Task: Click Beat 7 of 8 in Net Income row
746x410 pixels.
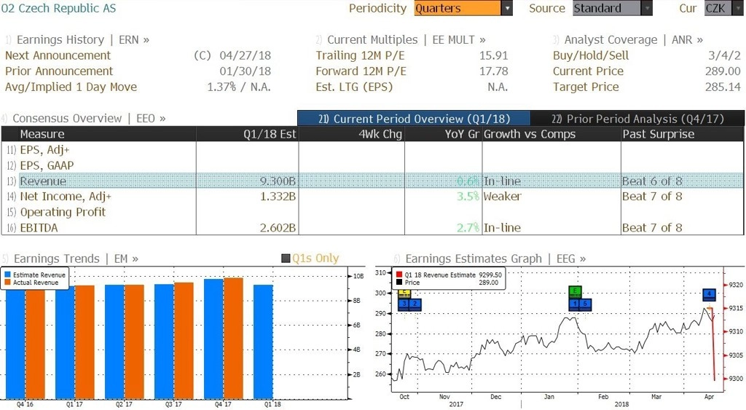Action: (652, 197)
